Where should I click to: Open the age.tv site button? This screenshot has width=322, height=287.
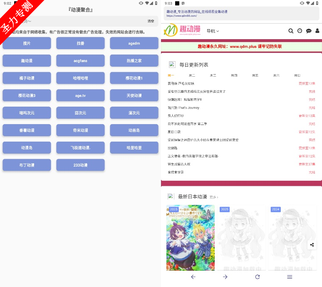pyautogui.click(x=81, y=95)
